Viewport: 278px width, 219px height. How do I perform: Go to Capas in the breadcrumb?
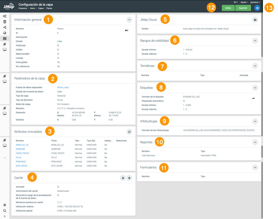point(41,8)
